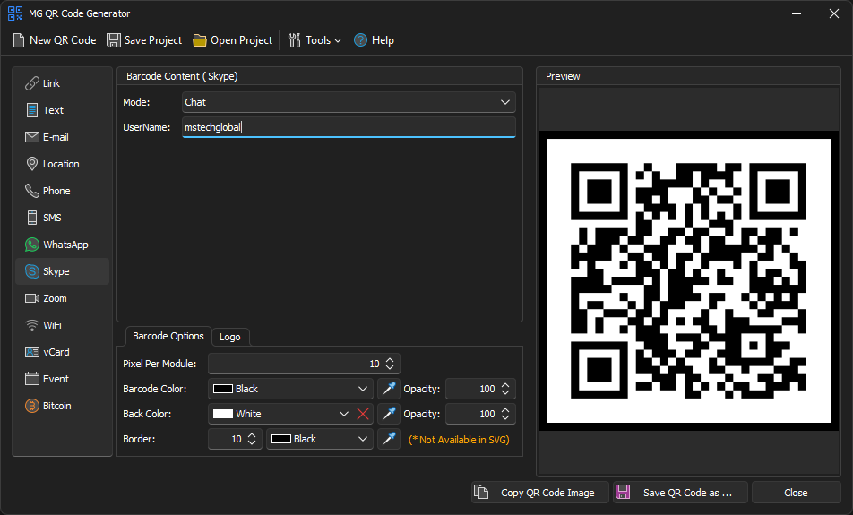Screen dimensions: 853x515
Task: Open Help from the toolbar
Action: point(374,40)
